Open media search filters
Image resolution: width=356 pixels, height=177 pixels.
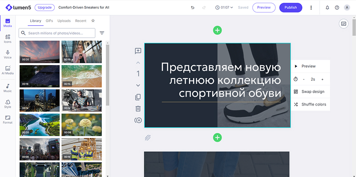[102, 33]
